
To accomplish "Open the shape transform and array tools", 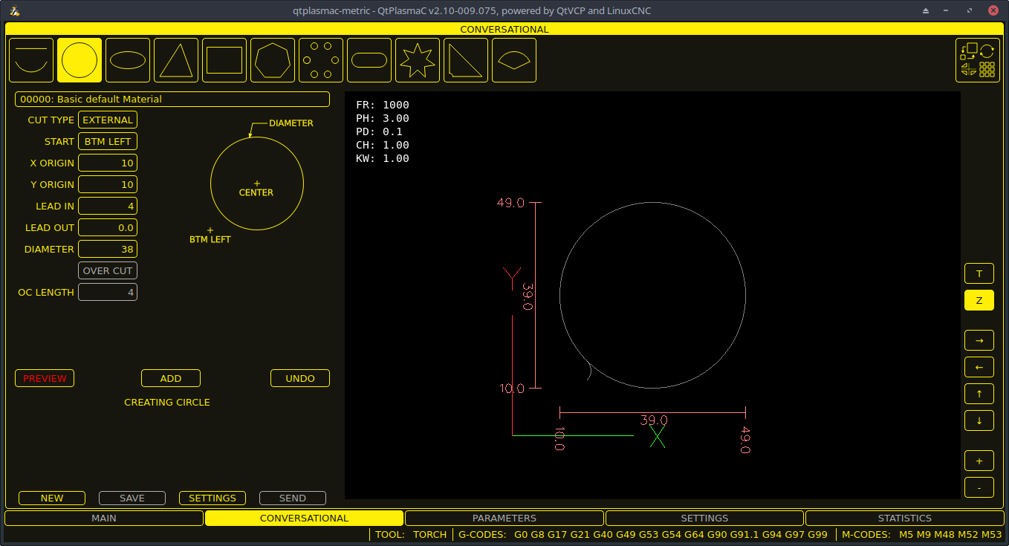I will pyautogui.click(x=977, y=60).
